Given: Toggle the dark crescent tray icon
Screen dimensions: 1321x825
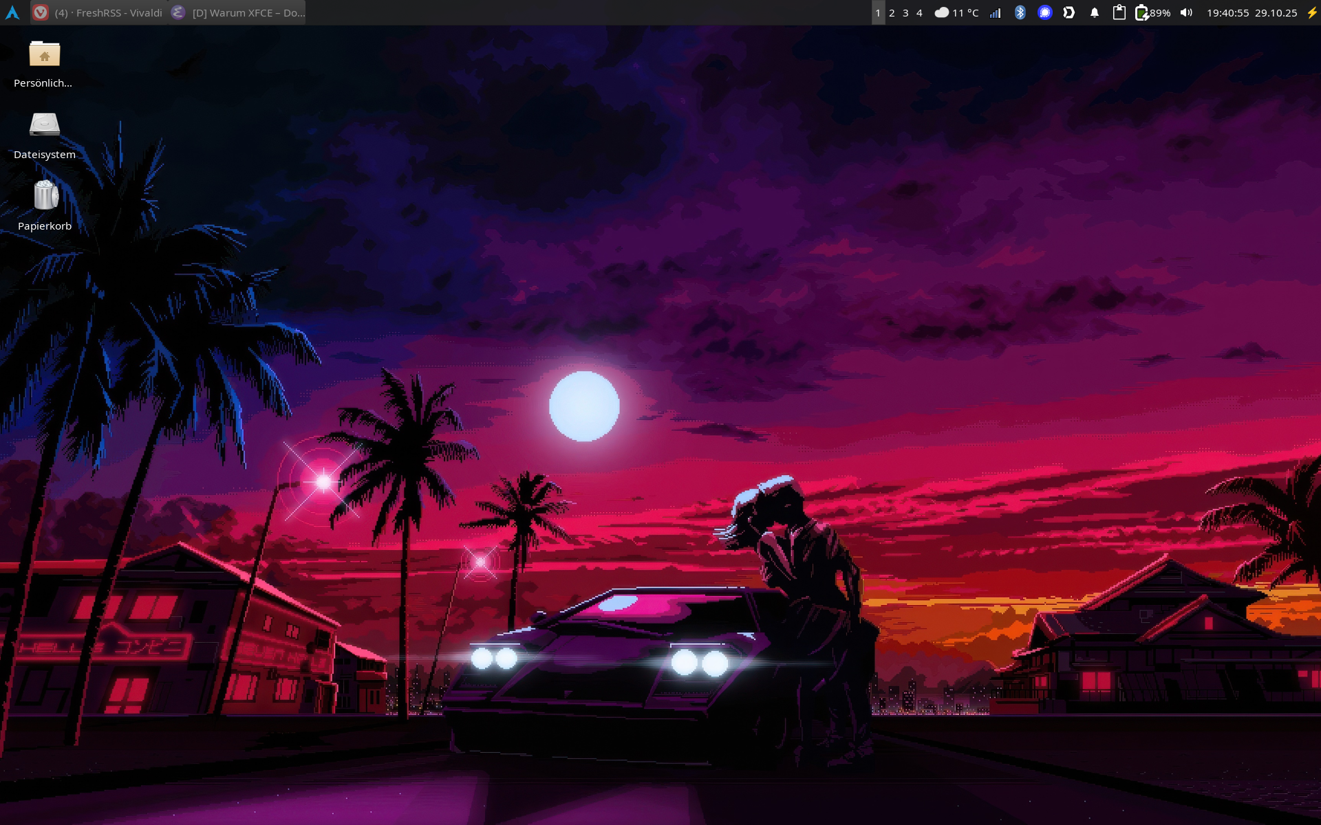Looking at the screenshot, I should (1069, 12).
